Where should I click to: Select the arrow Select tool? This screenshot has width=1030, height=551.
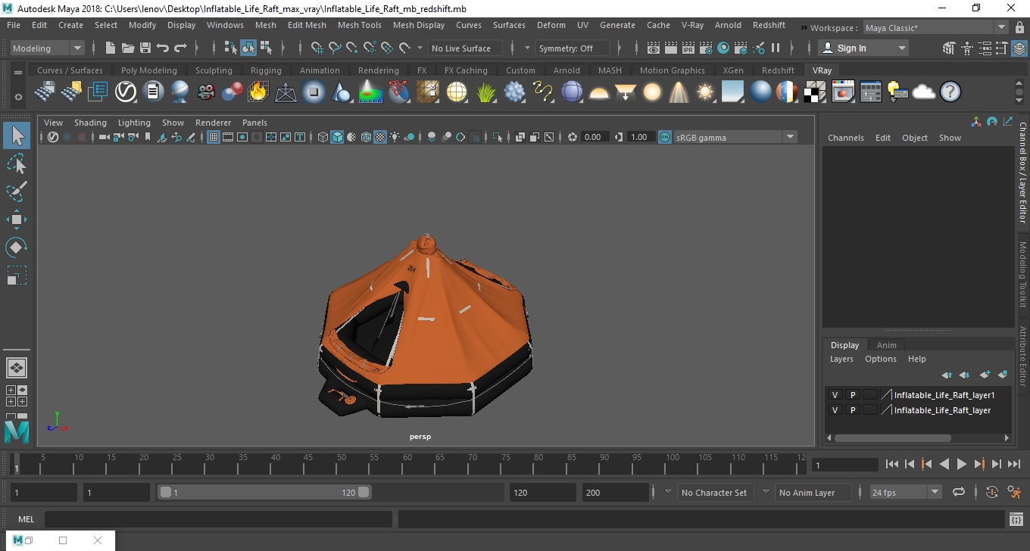(x=17, y=135)
